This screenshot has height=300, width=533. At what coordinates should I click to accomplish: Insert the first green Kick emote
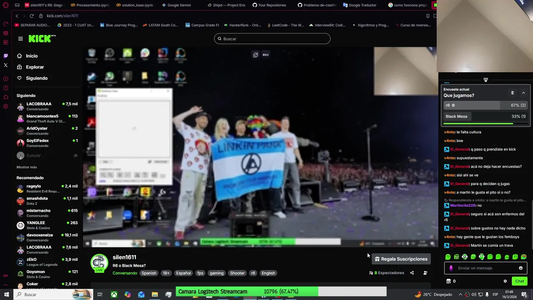coord(448,257)
